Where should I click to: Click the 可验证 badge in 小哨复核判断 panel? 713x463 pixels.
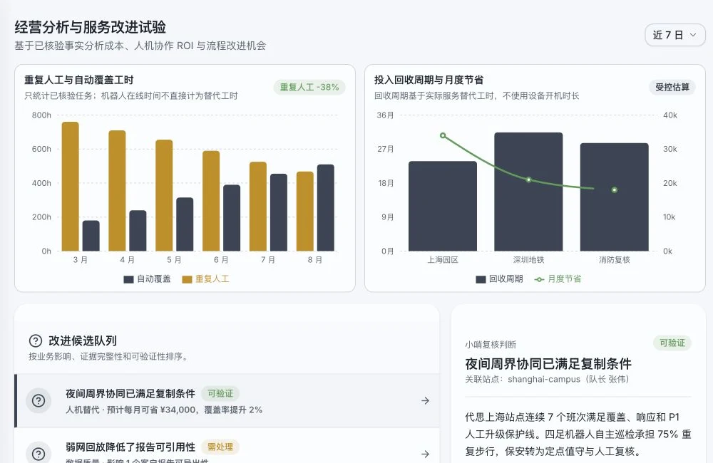672,343
